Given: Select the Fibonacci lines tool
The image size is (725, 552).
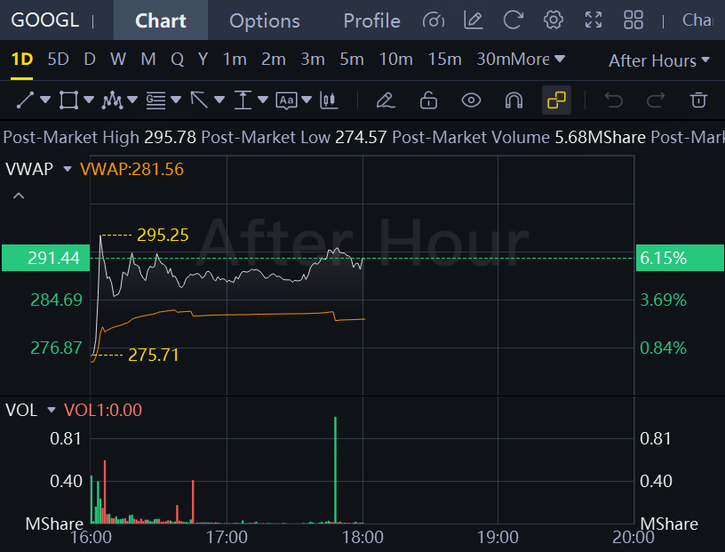Looking at the screenshot, I should click(155, 100).
